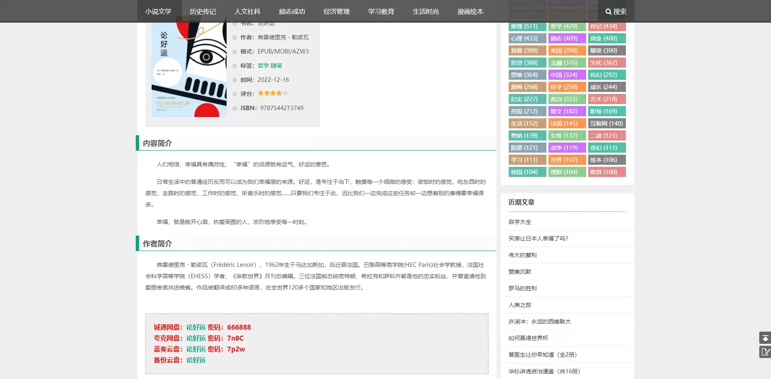The image size is (771, 379).
Task: Click the 推理 (511) tag
Action: coord(527,26)
